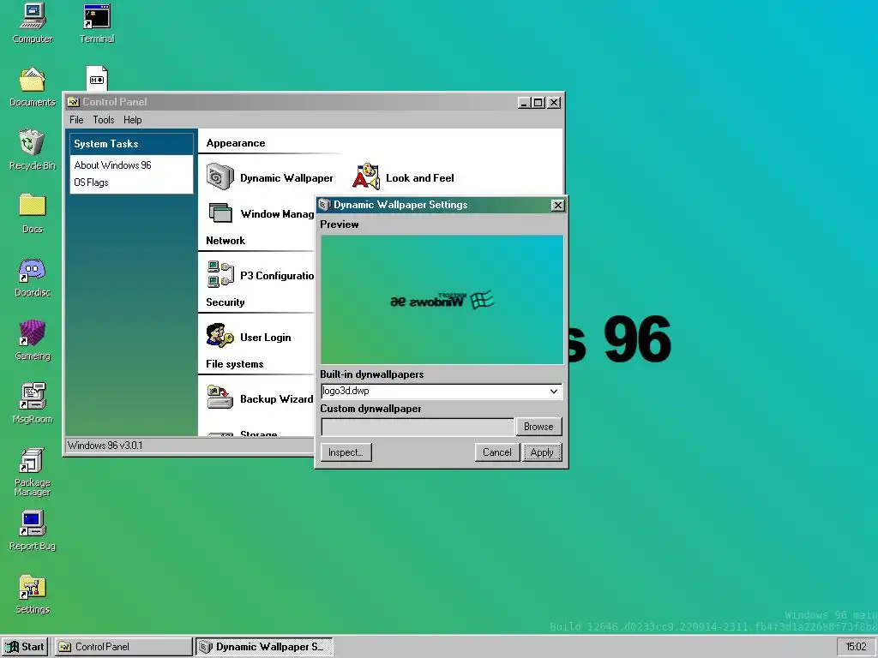Click the Control Panel title bar icon

tap(73, 102)
